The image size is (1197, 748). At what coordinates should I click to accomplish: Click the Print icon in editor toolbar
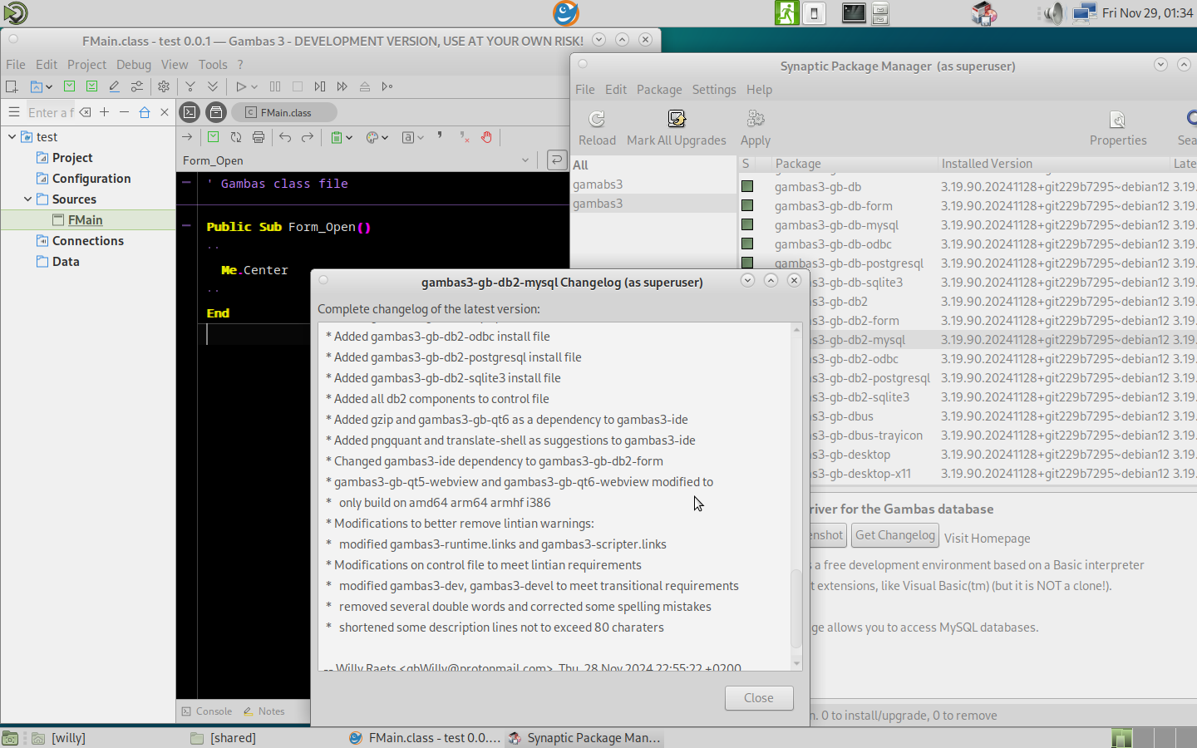pyautogui.click(x=259, y=137)
